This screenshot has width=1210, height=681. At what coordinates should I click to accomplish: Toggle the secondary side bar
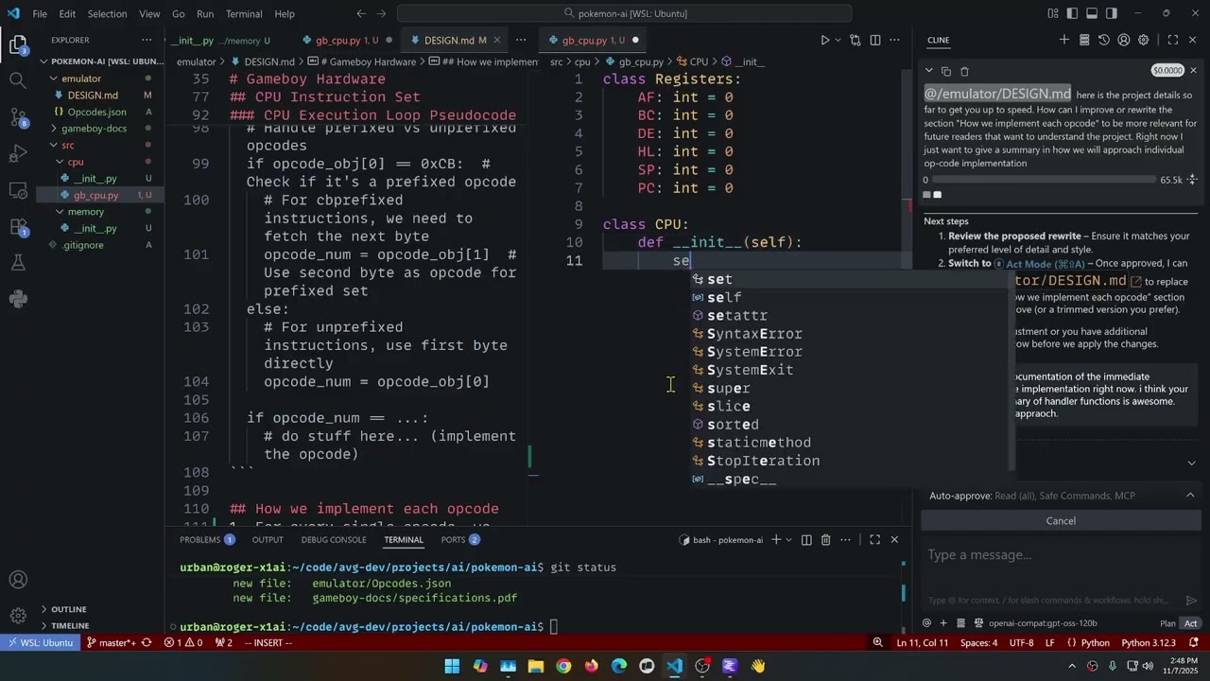(1113, 13)
